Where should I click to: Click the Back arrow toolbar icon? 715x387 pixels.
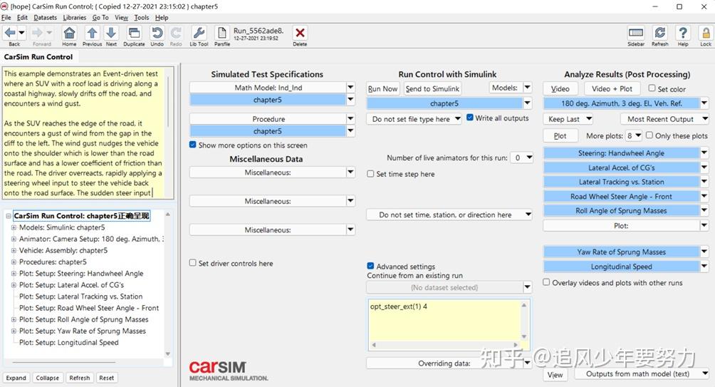pos(10,33)
